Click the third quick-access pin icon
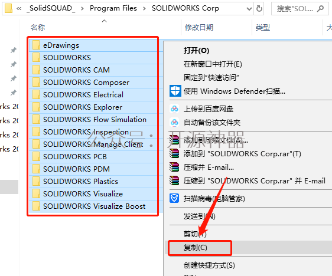 [14, 78]
